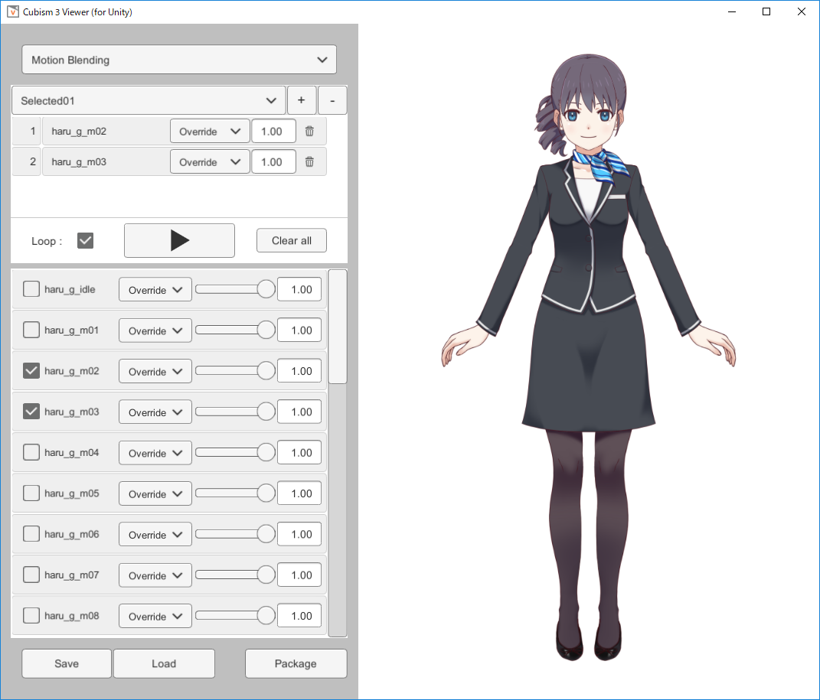Open blend mode dropdown for haru_g_m05

pos(155,493)
